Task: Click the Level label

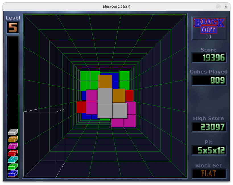Action: (x=13, y=18)
